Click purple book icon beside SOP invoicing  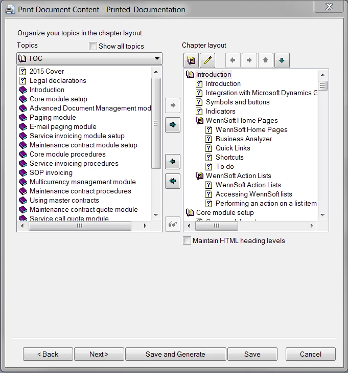(x=23, y=173)
